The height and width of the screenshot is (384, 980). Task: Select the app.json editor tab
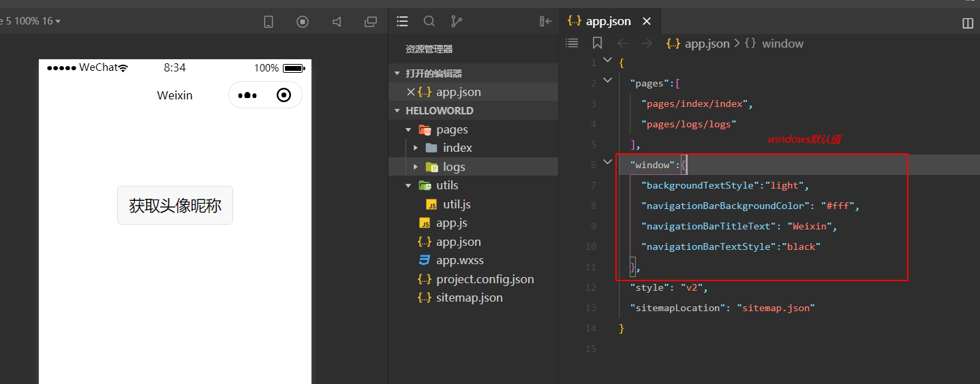pos(610,21)
